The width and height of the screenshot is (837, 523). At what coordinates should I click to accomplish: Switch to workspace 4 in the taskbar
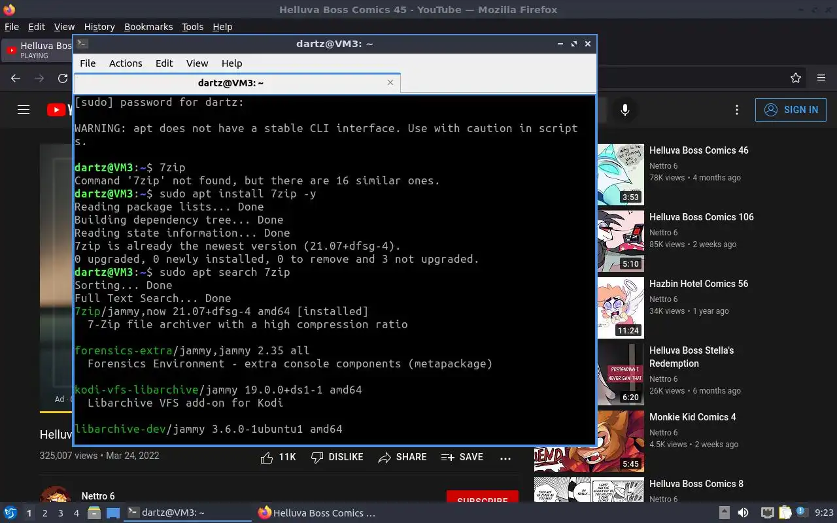click(77, 513)
